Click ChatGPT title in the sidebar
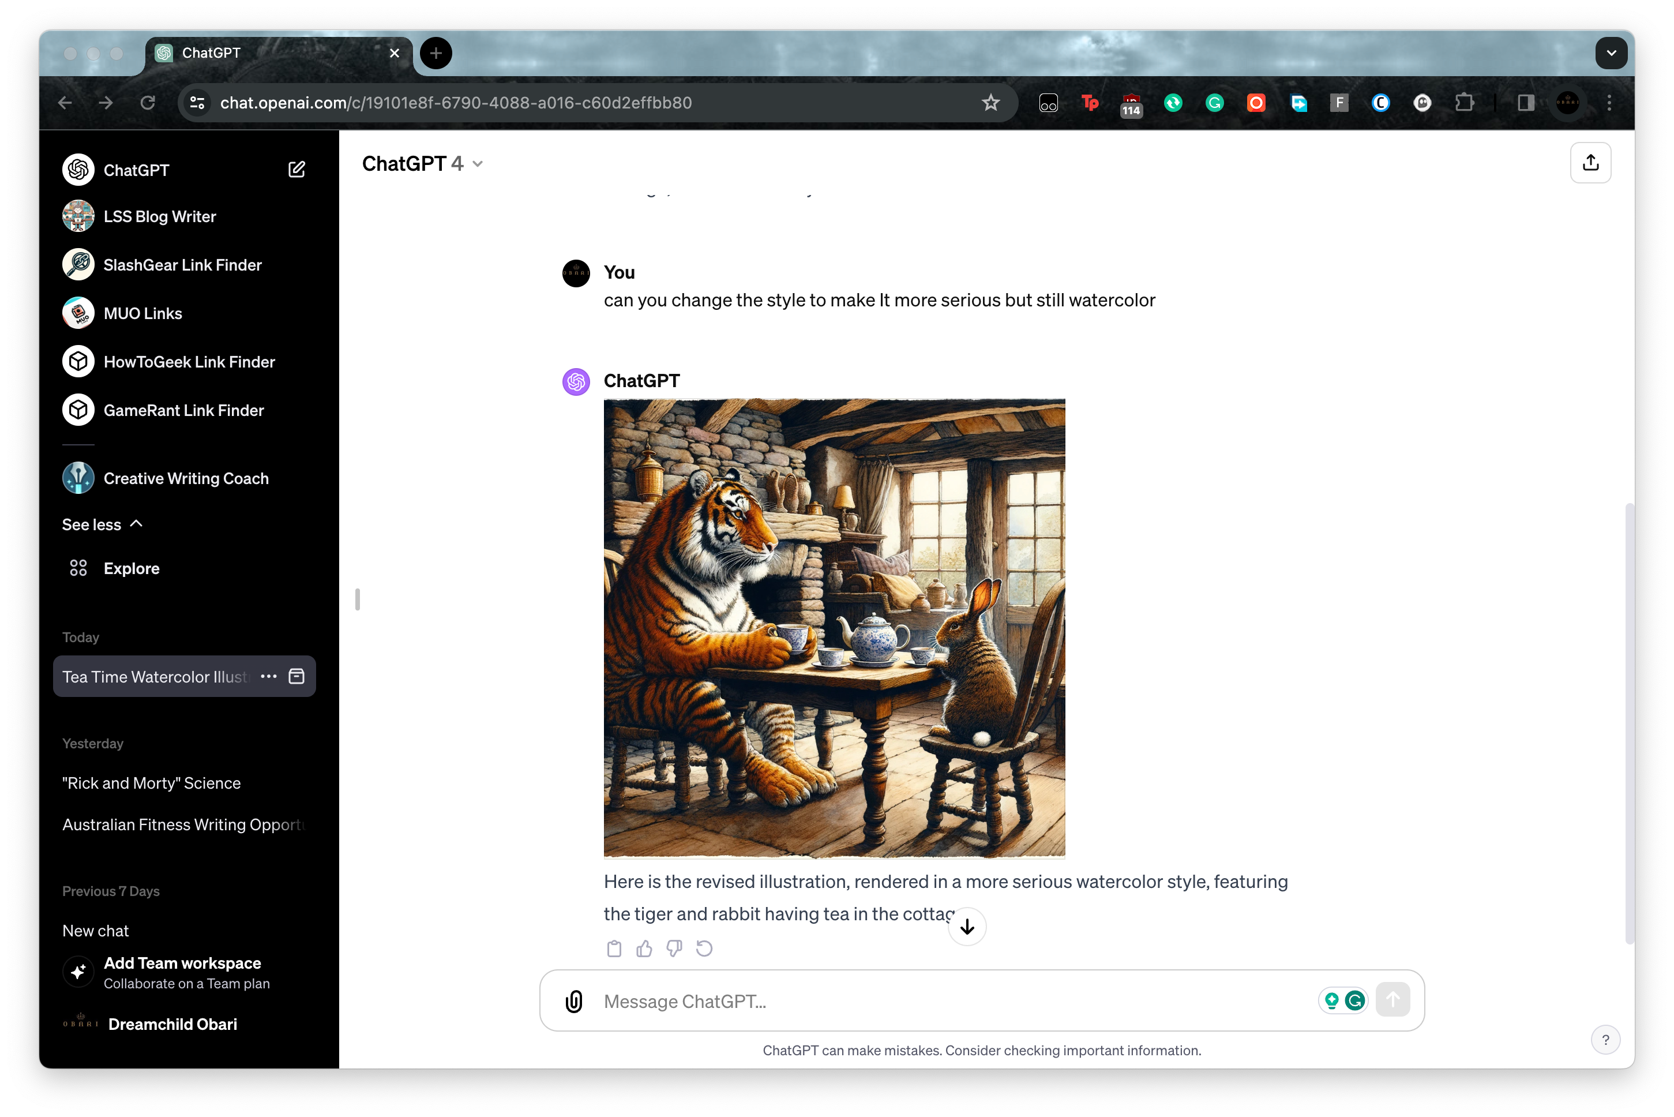The width and height of the screenshot is (1674, 1117). [136, 170]
